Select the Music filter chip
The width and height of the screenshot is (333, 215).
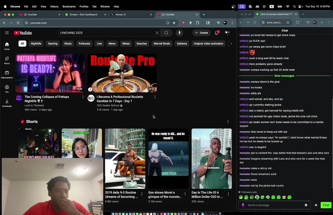coord(68,44)
